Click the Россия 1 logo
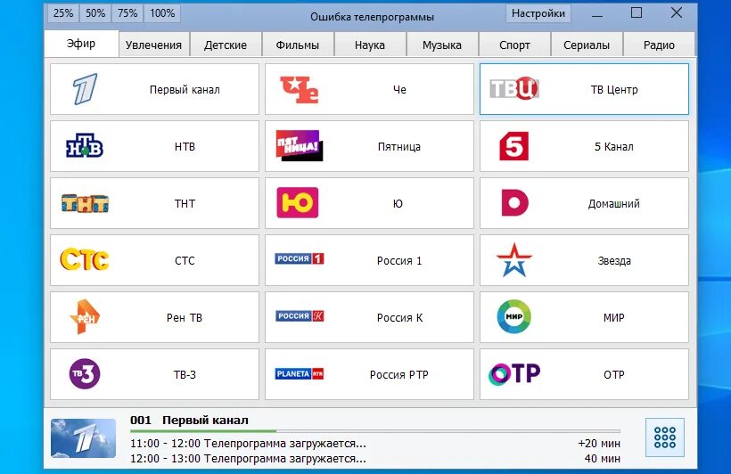The height and width of the screenshot is (474, 731). click(x=300, y=258)
